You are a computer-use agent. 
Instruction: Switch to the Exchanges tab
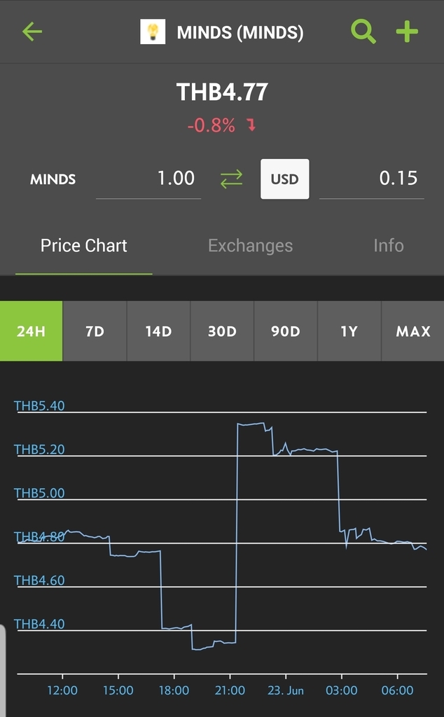250,246
